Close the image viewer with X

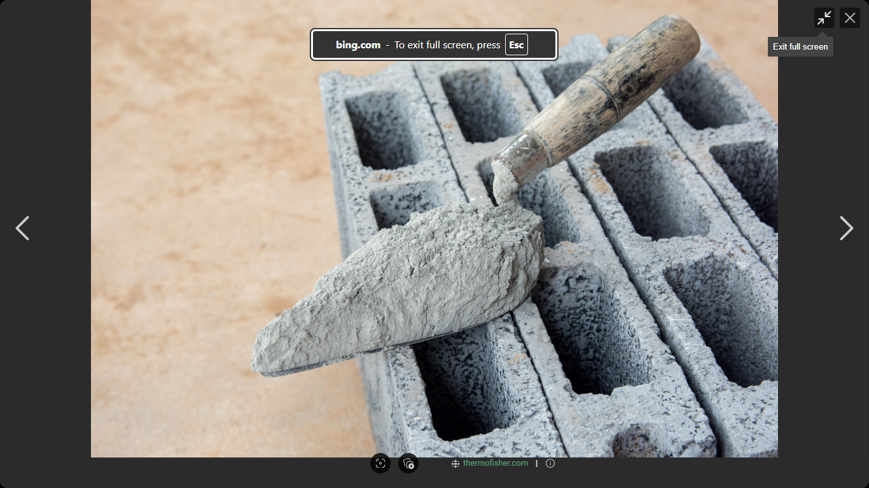click(850, 18)
